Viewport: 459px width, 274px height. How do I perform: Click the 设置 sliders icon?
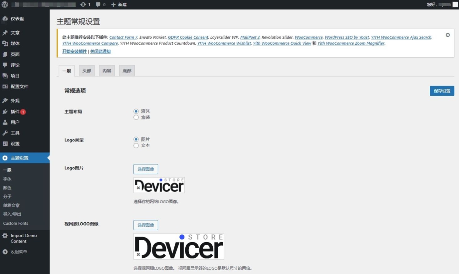pos(5,144)
